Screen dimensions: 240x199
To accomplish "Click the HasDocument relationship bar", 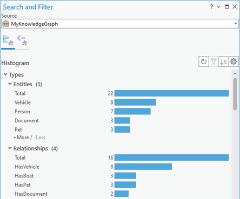I will pos(122,194).
